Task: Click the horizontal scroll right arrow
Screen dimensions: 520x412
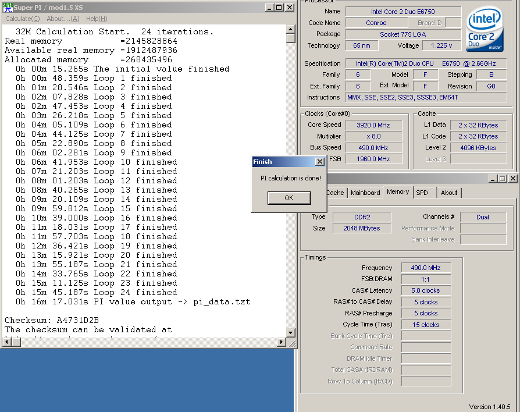Action: 282,342
